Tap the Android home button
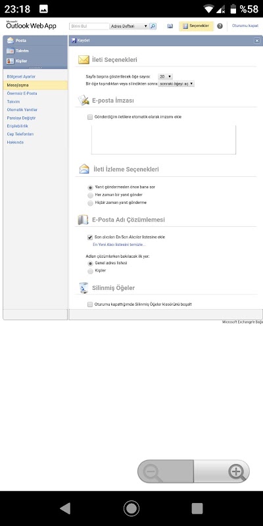The width and height of the screenshot is (263, 526). pyautogui.click(x=131, y=508)
